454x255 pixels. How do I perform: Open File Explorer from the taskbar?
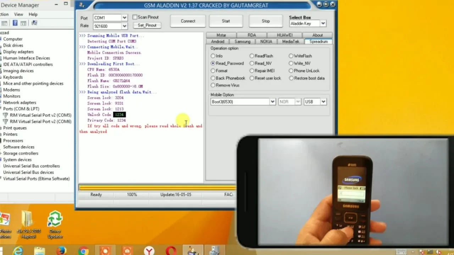(40, 251)
